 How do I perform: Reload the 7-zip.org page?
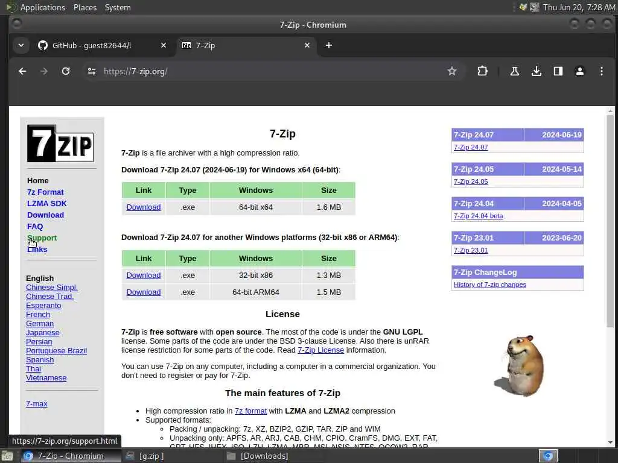pyautogui.click(x=66, y=71)
